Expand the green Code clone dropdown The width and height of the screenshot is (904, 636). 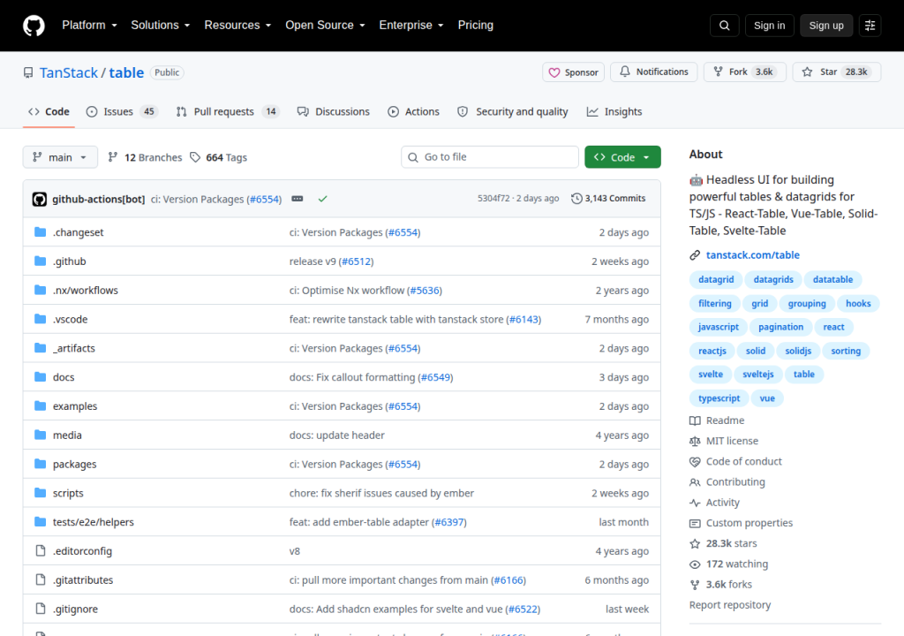coord(622,157)
